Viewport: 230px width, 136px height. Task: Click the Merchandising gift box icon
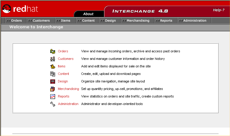coord(53,89)
